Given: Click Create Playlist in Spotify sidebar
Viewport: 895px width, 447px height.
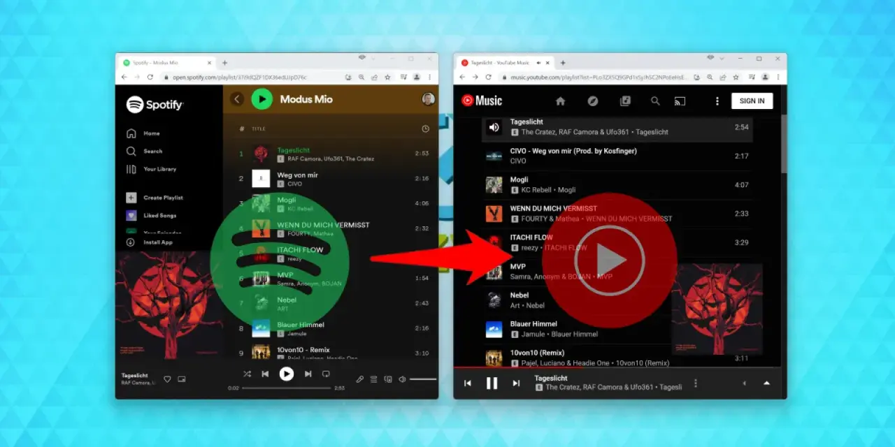Looking at the screenshot, I should [155, 198].
